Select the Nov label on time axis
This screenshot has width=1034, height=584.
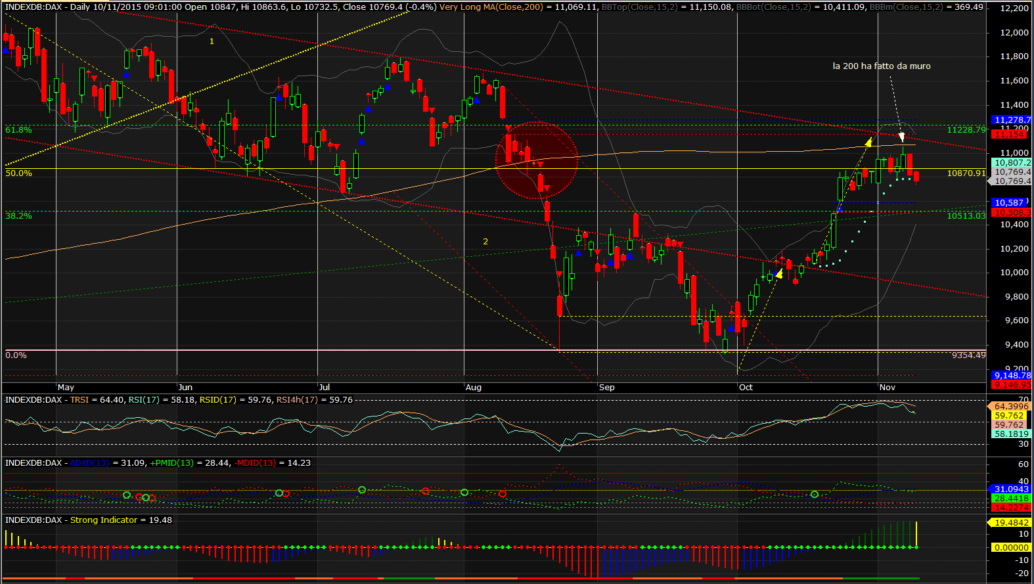coord(888,388)
